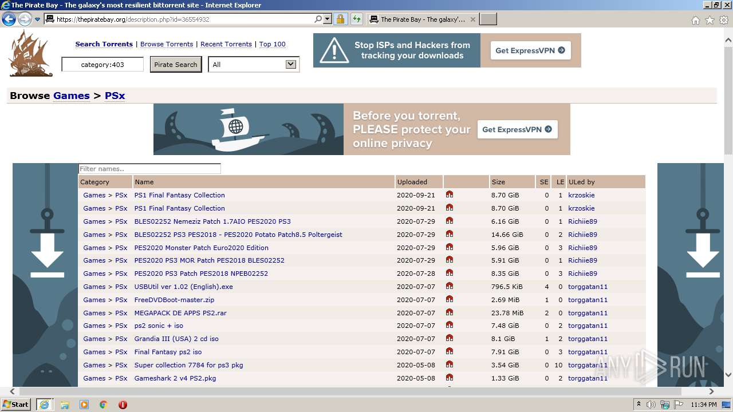Click the taskbar clock showing 11:34 PM

(703, 405)
